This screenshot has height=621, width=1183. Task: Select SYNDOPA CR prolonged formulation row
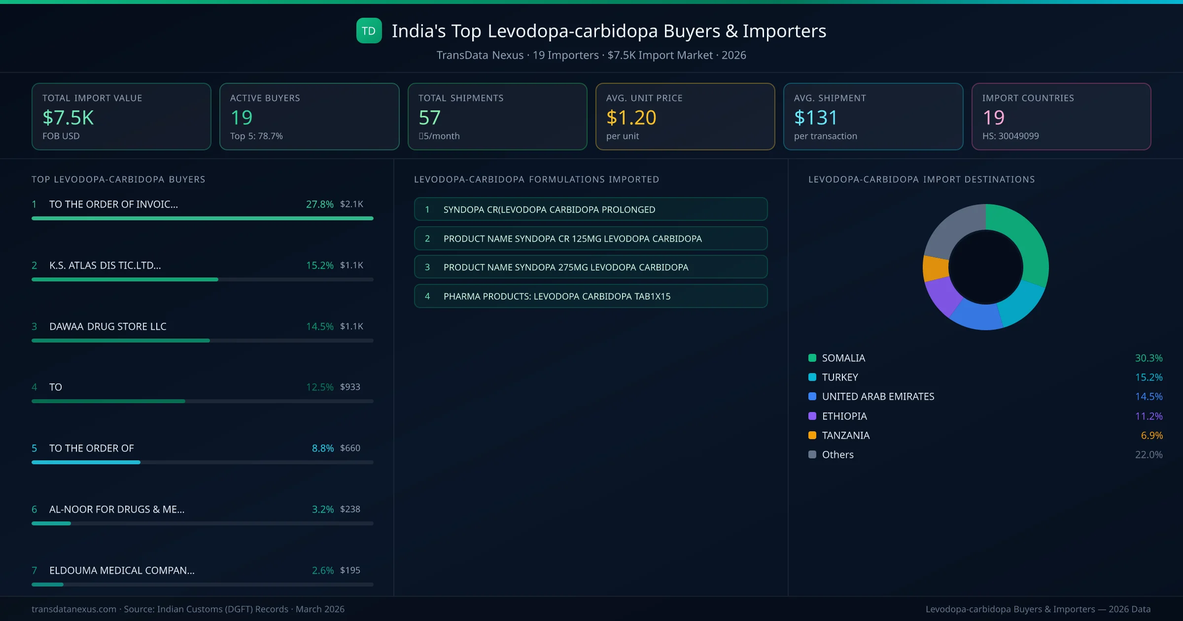(591, 209)
